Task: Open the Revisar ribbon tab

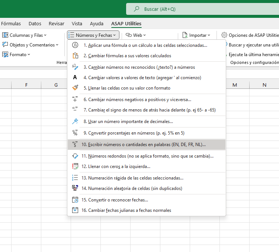Action: (57, 23)
